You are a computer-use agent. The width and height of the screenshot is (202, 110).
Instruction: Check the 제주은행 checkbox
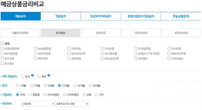pos(35,58)
